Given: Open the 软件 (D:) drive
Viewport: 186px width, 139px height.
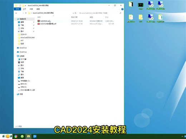Looking at the screenshot, I should 24,84.
